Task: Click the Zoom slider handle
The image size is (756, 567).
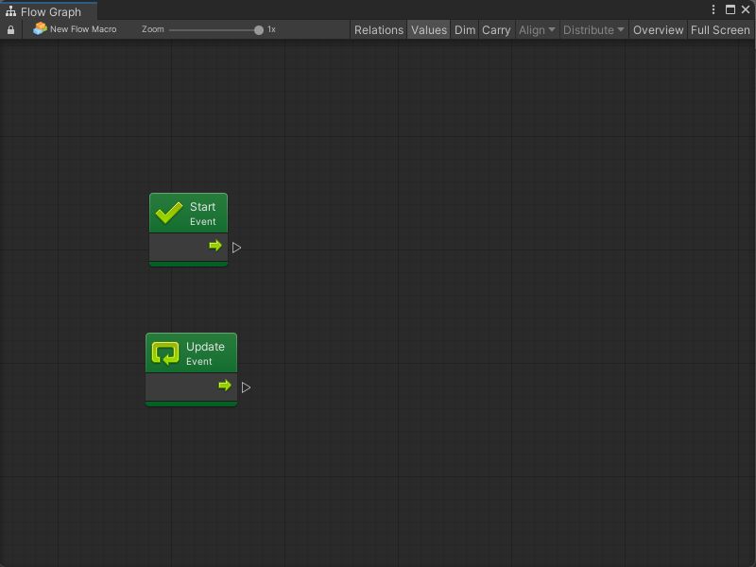Action: (259, 30)
